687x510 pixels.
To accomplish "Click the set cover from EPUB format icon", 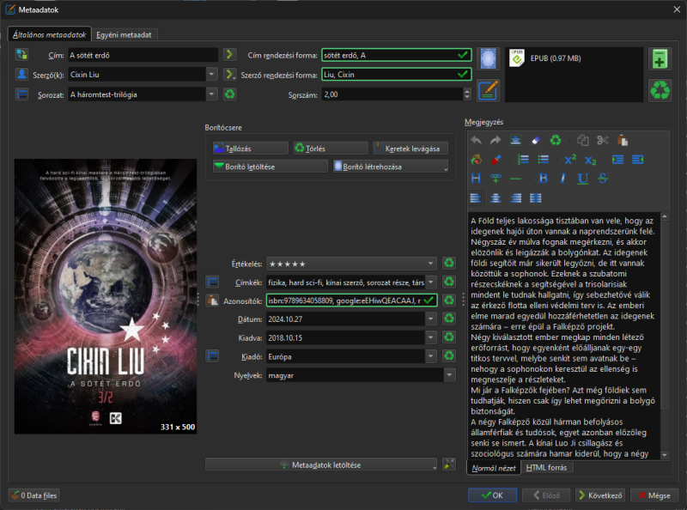I will tap(488, 59).
